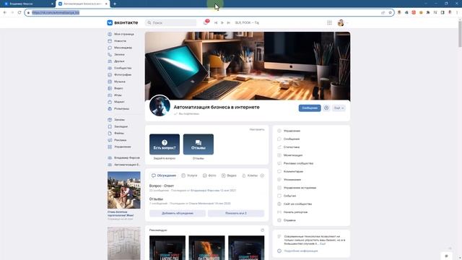Click the Показать все 2 button
Screen dimensions: 462x260
pos(236,213)
